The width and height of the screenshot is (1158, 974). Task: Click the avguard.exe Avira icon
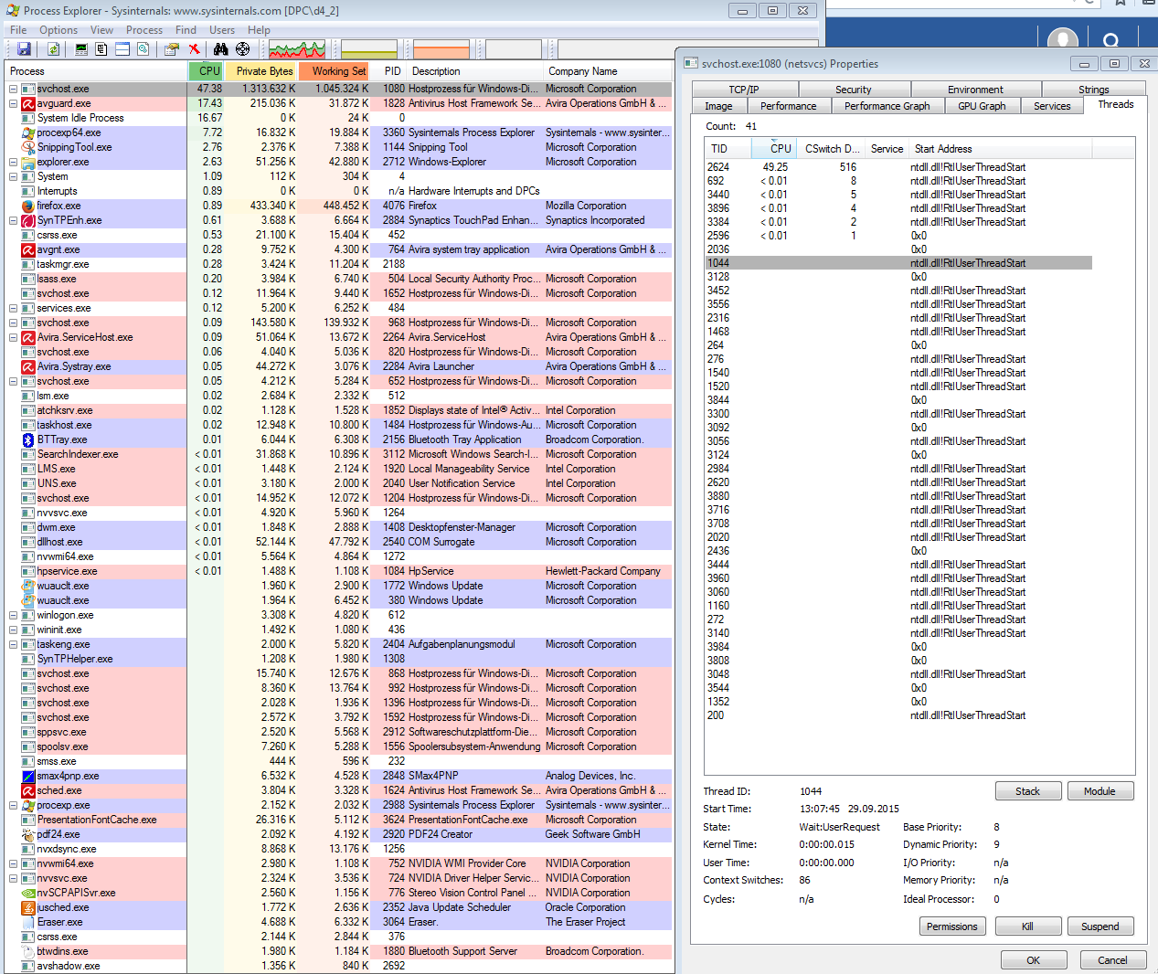(x=28, y=103)
